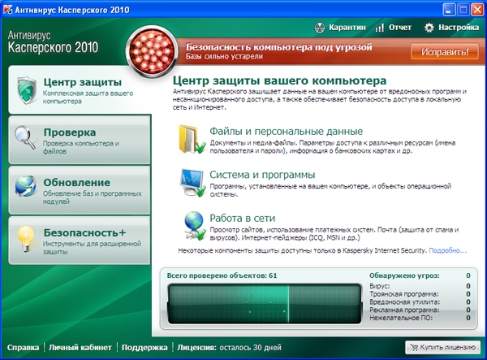Open Система и программы heading

pyautogui.click(x=262, y=175)
